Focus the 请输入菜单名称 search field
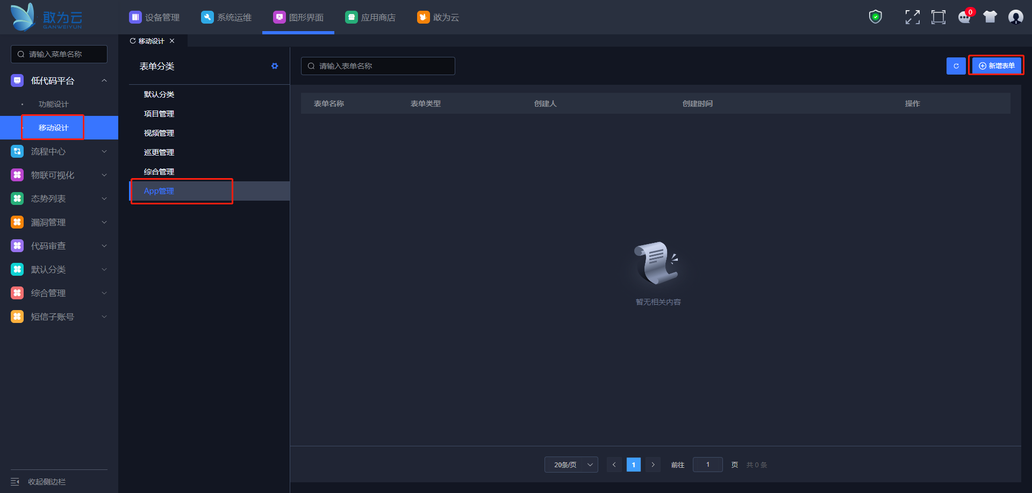1032x493 pixels. click(59, 54)
